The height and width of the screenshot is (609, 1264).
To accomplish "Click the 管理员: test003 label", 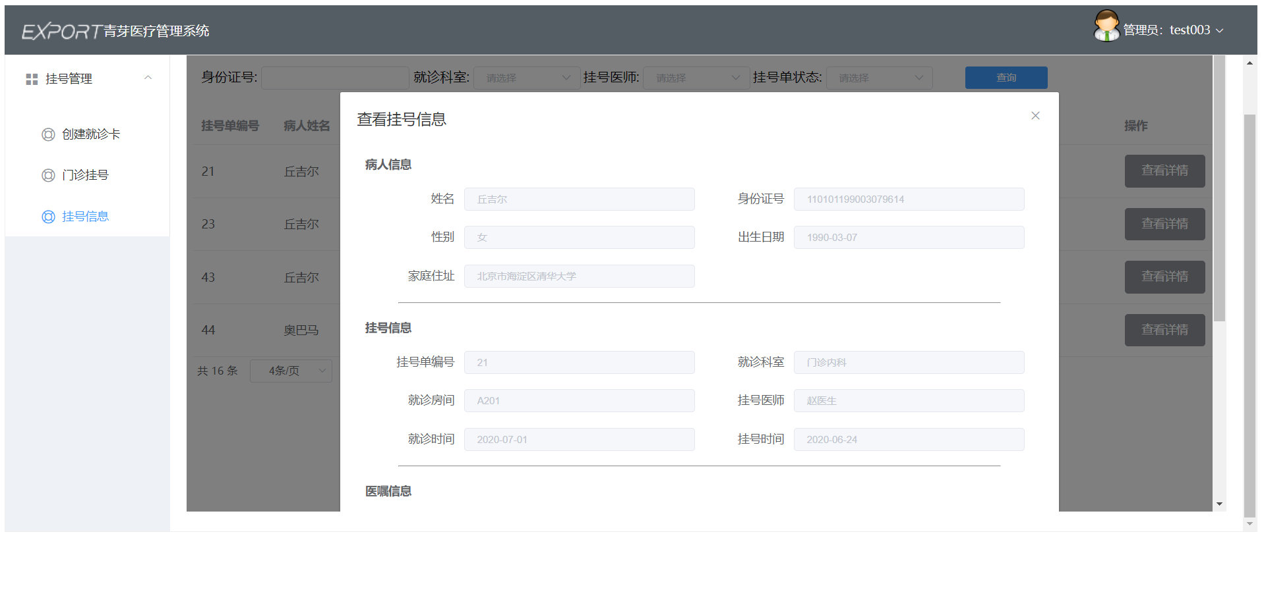I will pos(1166,30).
